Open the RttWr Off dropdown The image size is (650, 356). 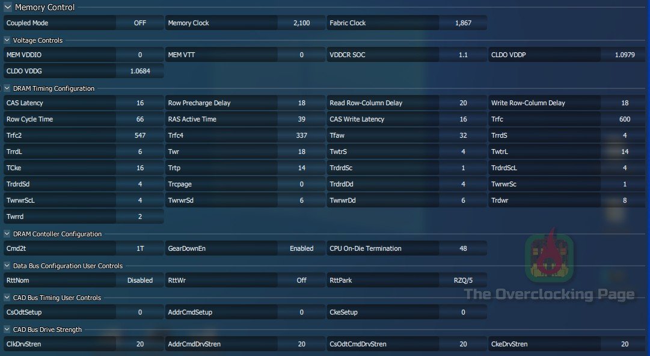[301, 280]
